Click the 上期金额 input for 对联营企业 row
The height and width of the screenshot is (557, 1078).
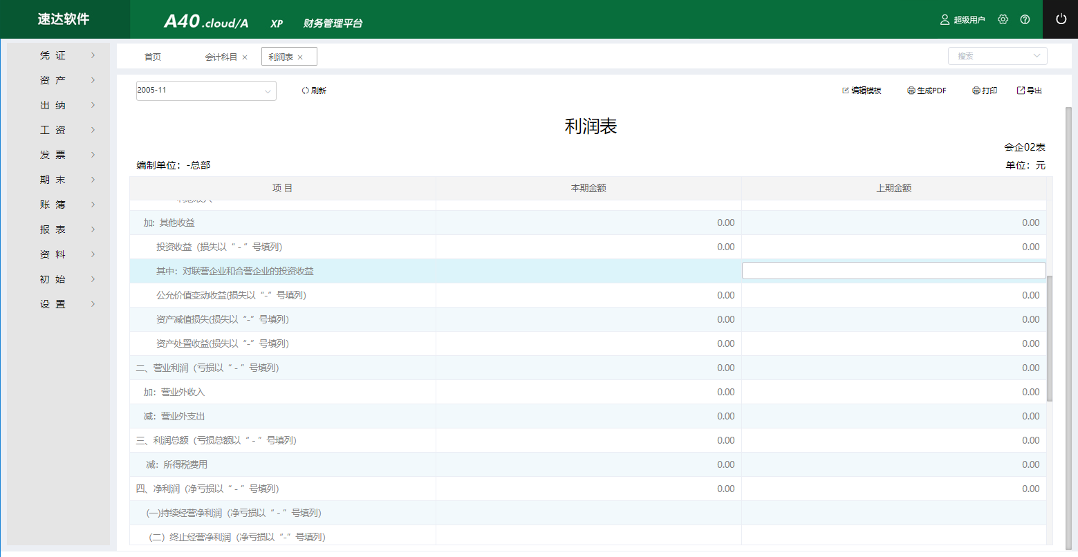(893, 271)
